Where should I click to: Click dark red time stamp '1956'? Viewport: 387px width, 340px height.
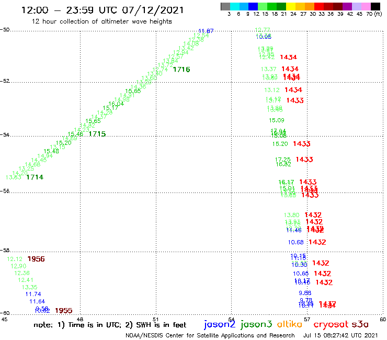coord(36,259)
